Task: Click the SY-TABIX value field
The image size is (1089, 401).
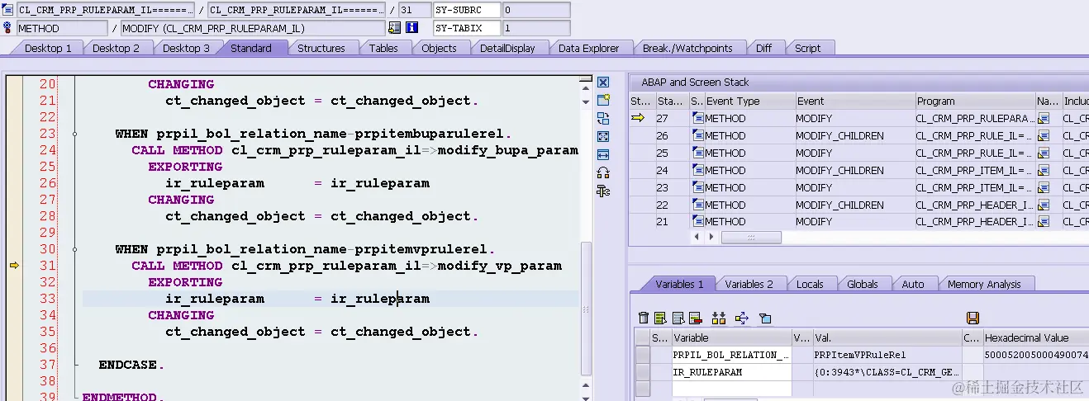Action: click(536, 28)
